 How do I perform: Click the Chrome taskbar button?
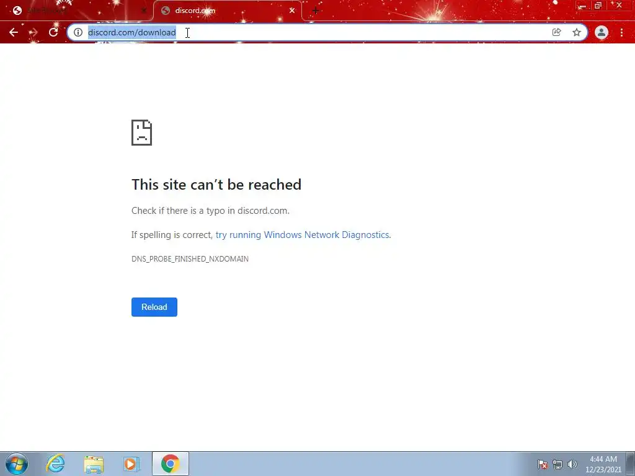coord(171,464)
